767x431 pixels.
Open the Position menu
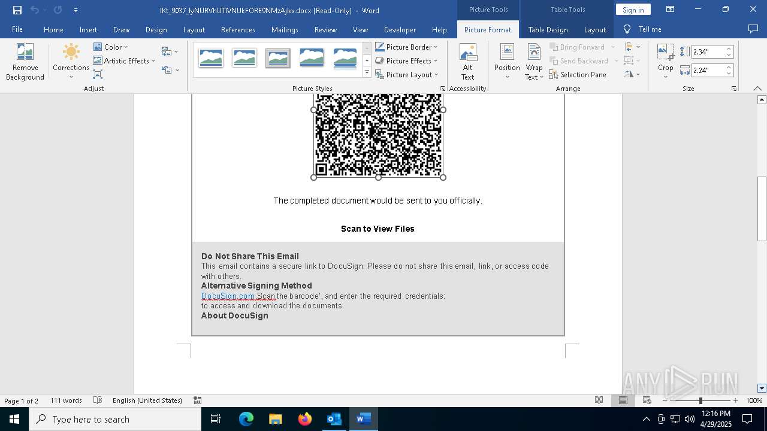tap(507, 62)
